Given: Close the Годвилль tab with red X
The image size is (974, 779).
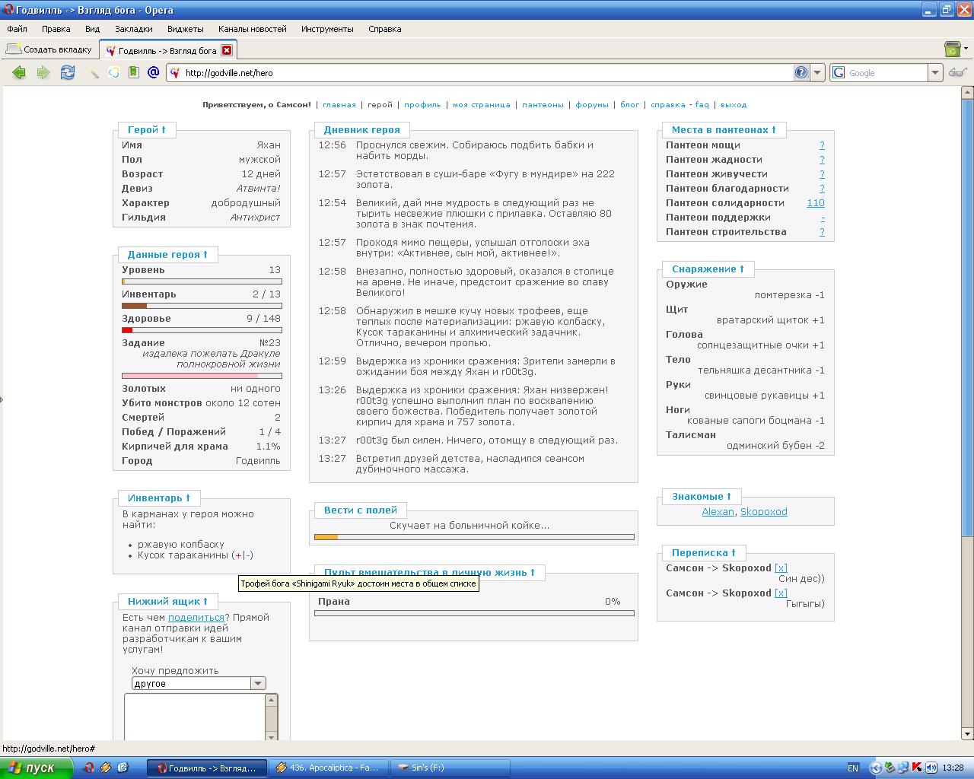Looking at the screenshot, I should [227, 50].
